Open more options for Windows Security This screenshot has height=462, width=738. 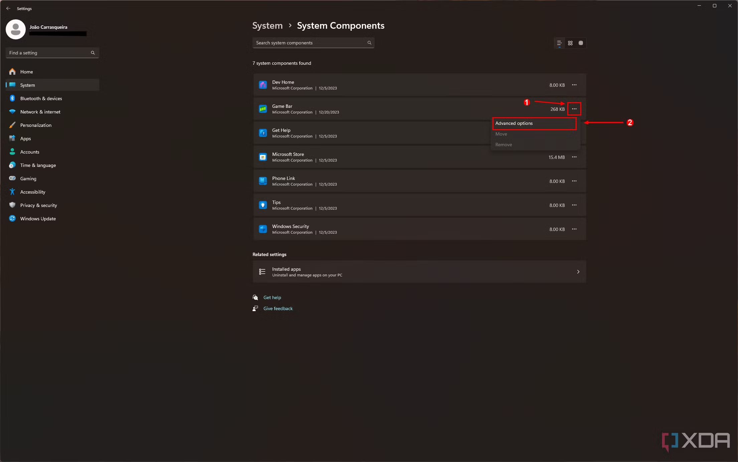574,229
